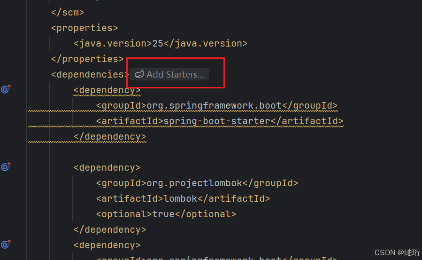This screenshot has width=422, height=260.
Task: Click the <properties> opening tag
Action: coord(84,28)
